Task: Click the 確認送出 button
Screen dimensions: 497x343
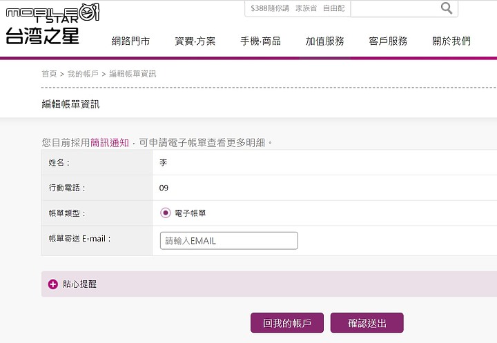Action: [x=367, y=323]
